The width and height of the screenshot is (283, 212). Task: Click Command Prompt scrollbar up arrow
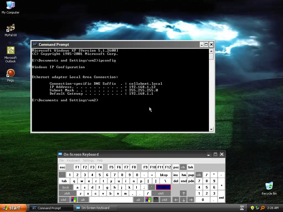tap(211, 51)
